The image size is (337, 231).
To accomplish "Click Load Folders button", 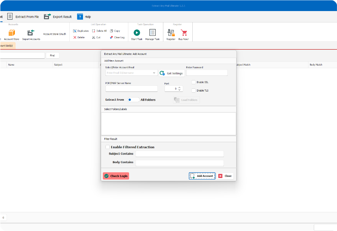I will pyautogui.click(x=186, y=100).
